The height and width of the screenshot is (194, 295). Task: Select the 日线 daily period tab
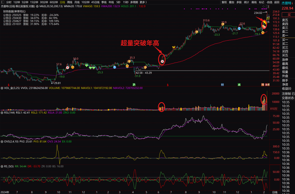click(x=62, y=2)
